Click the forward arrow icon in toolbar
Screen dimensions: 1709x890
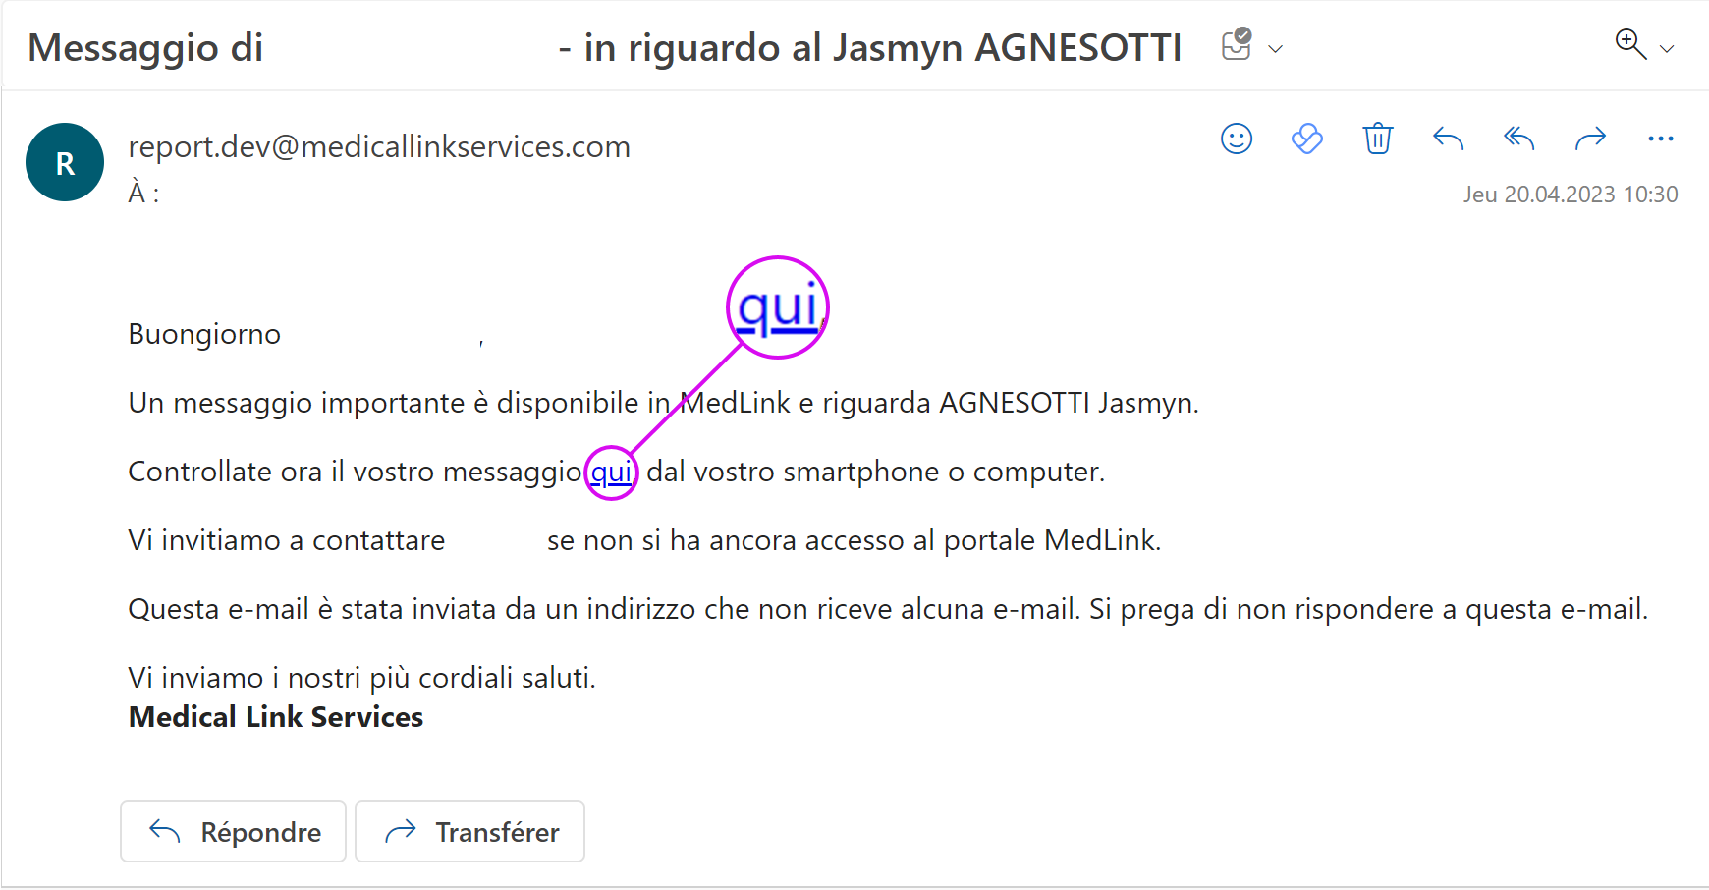(1590, 139)
